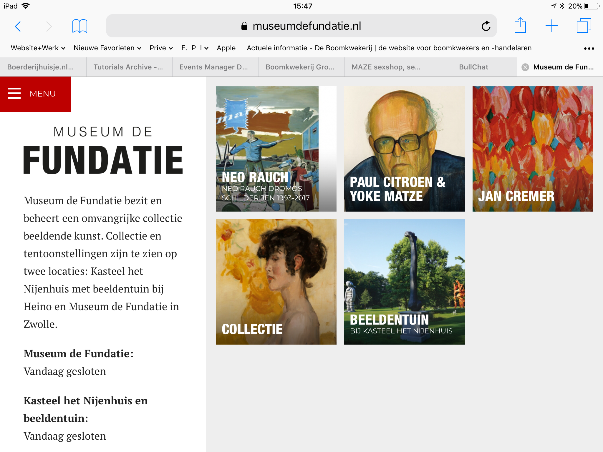This screenshot has width=603, height=452.
Task: Tap the forward navigation arrow
Action: tap(49, 26)
